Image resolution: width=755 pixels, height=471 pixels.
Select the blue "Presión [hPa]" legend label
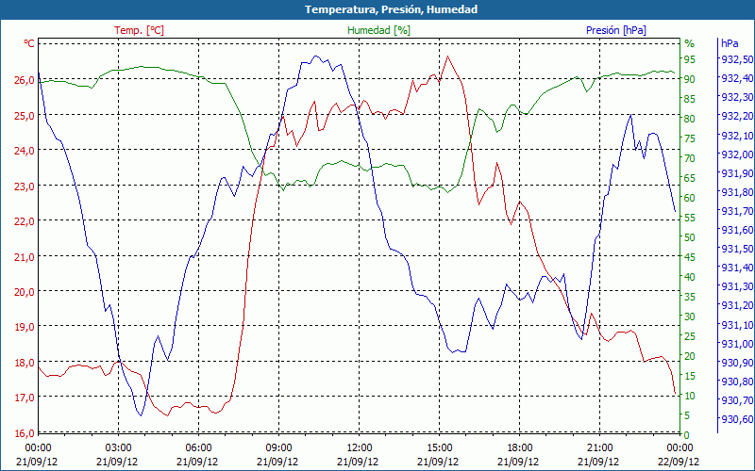coord(616,30)
